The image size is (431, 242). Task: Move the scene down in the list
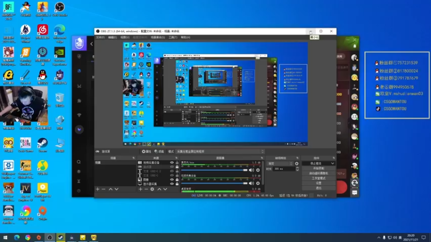(116, 189)
